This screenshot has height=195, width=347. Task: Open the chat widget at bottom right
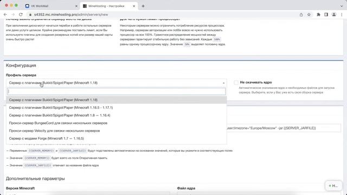(x=333, y=186)
